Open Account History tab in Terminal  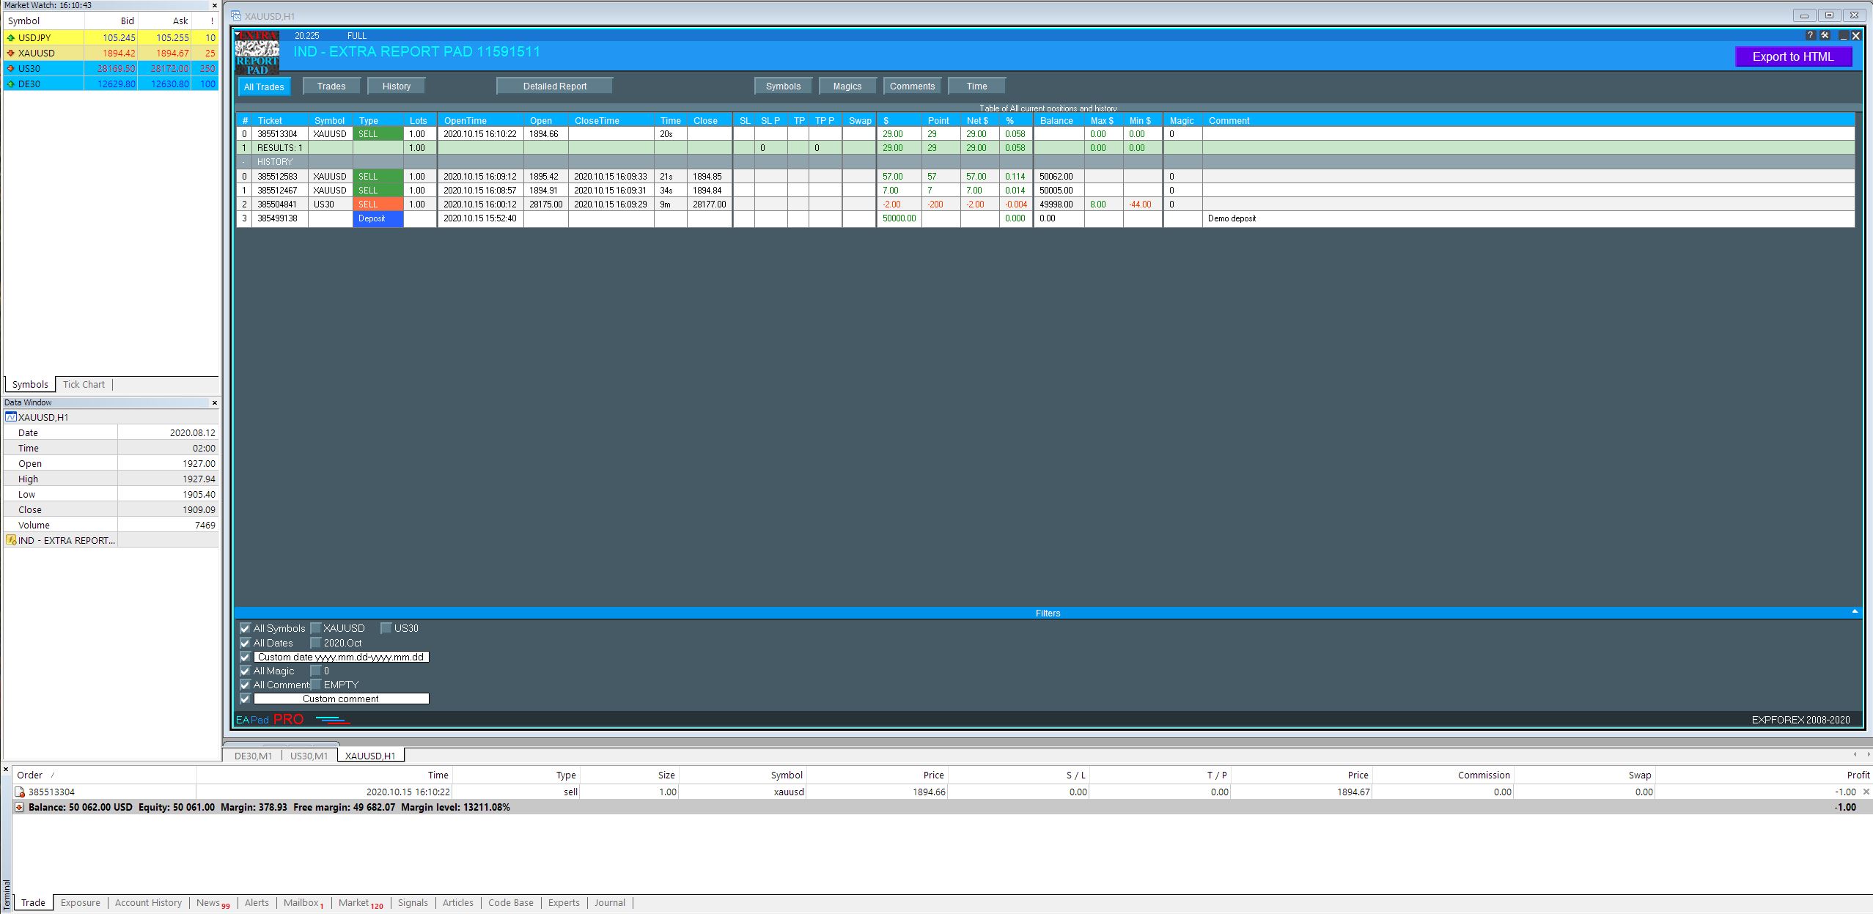click(x=148, y=902)
